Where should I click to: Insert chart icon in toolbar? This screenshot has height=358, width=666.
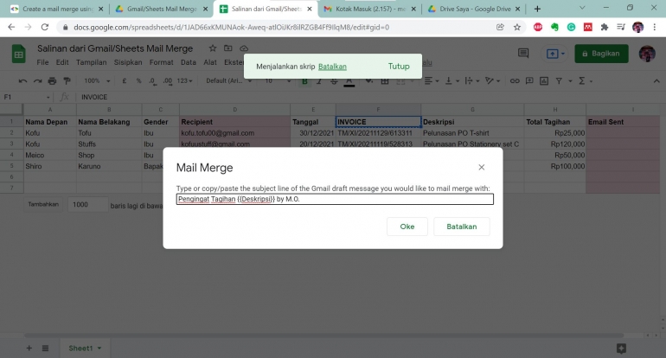544,80
